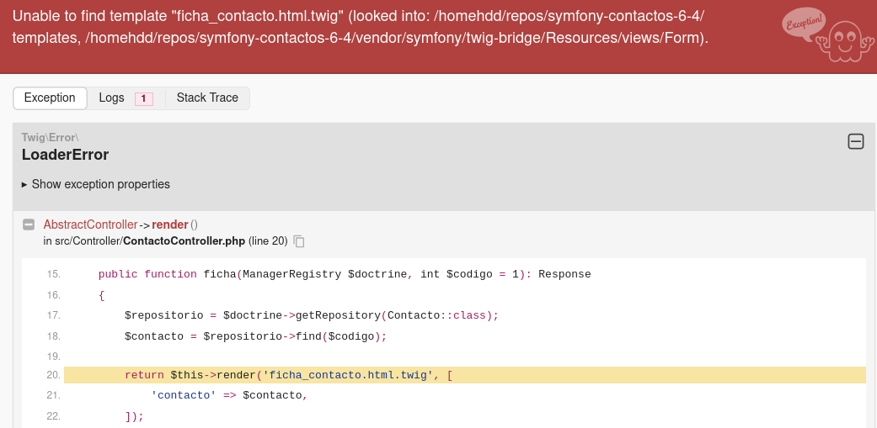Click the AbstractController class name
The height and width of the screenshot is (428, 877).
click(x=90, y=225)
